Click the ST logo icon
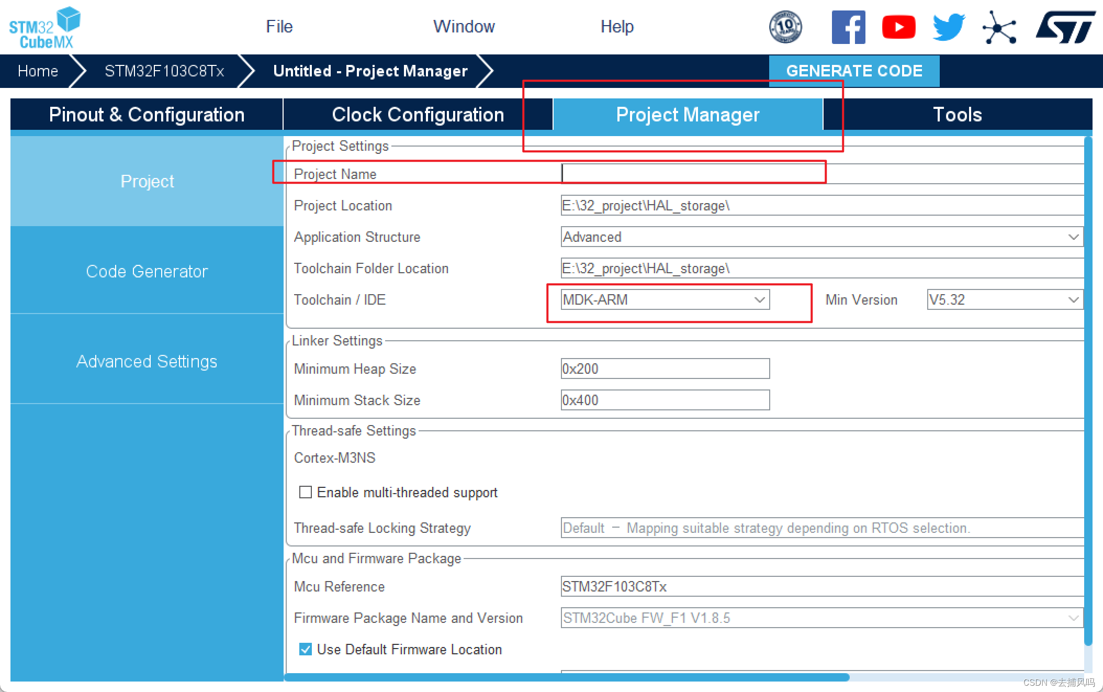The width and height of the screenshot is (1103, 692). point(1065,27)
